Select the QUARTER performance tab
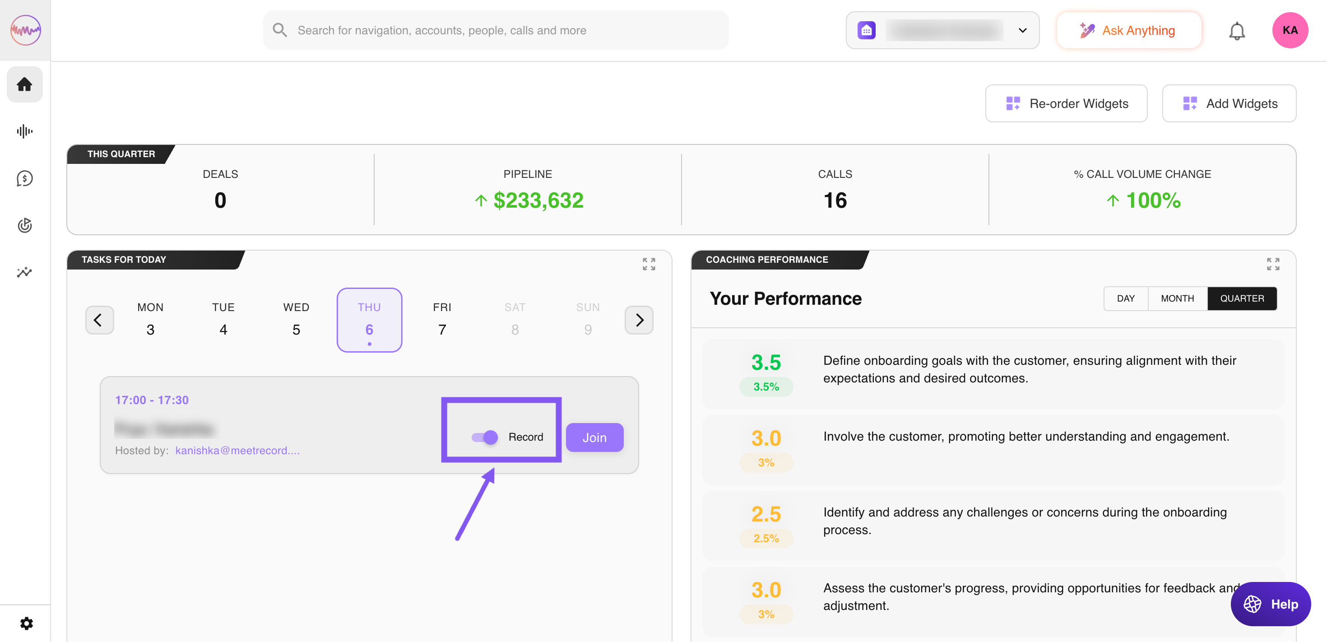 (x=1242, y=298)
